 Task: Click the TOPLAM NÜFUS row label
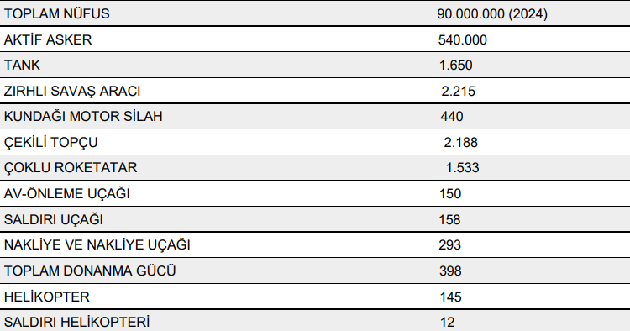[56, 13]
